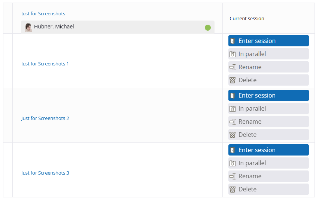Click green online status dot for Hübner, Michael
Image resolution: width=319 pixels, height=200 pixels.
(x=208, y=28)
